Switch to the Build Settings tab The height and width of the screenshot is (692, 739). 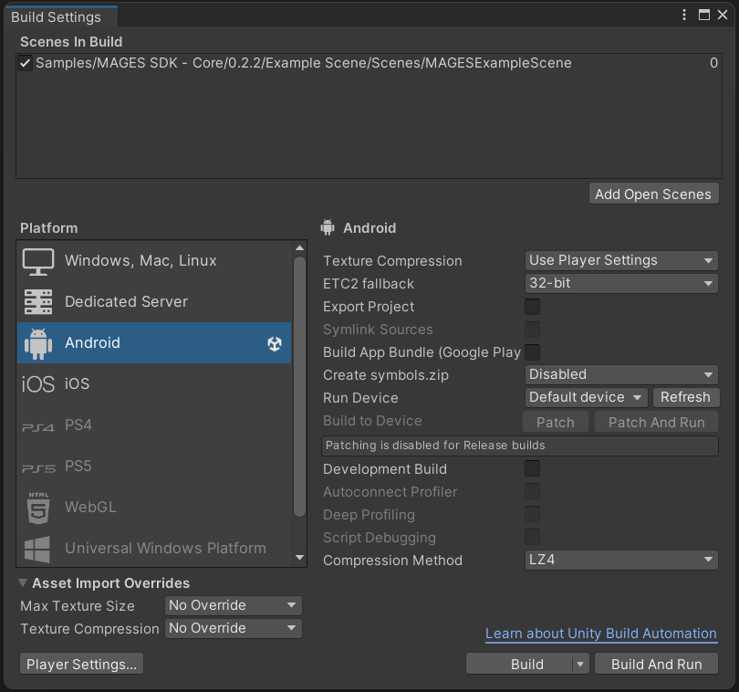pos(57,16)
